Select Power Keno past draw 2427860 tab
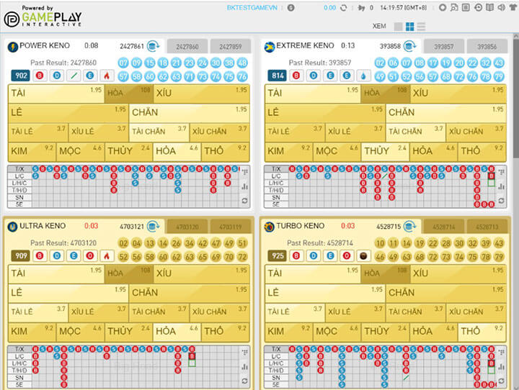This screenshot has width=519, height=390. (x=187, y=47)
